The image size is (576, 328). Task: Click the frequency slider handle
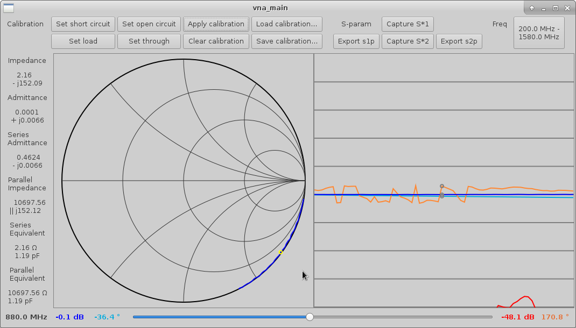point(310,317)
